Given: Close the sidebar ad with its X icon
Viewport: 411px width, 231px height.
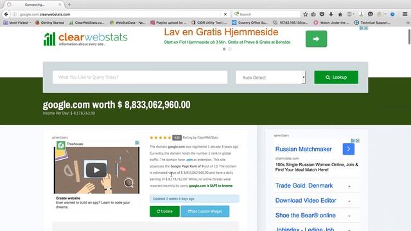Looking at the screenshot, I should point(357,141).
